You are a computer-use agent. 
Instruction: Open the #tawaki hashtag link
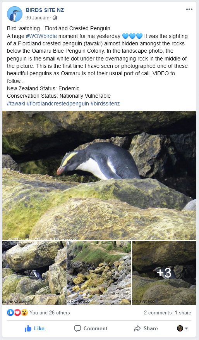coord(16,104)
